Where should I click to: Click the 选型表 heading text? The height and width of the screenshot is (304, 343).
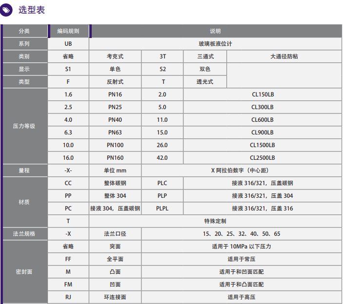[x=32, y=10]
